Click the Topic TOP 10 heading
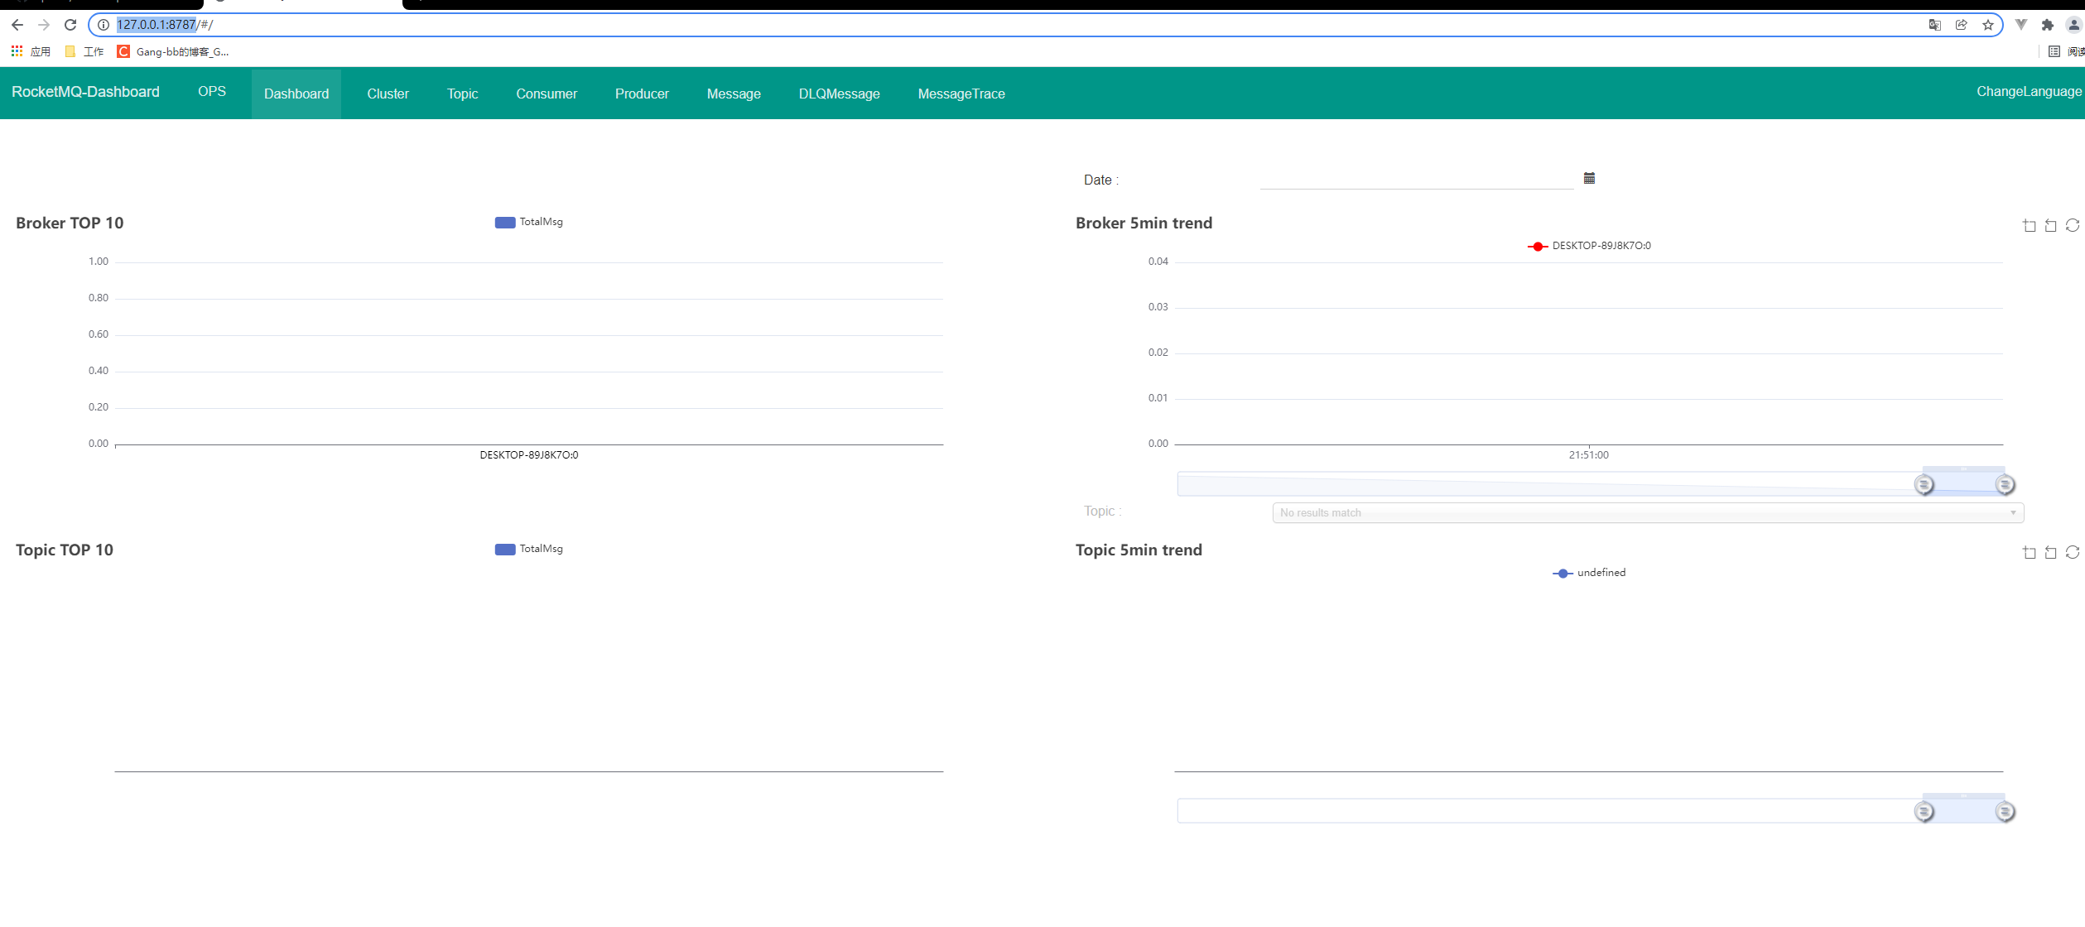Image resolution: width=2085 pixels, height=927 pixels. [x=65, y=550]
